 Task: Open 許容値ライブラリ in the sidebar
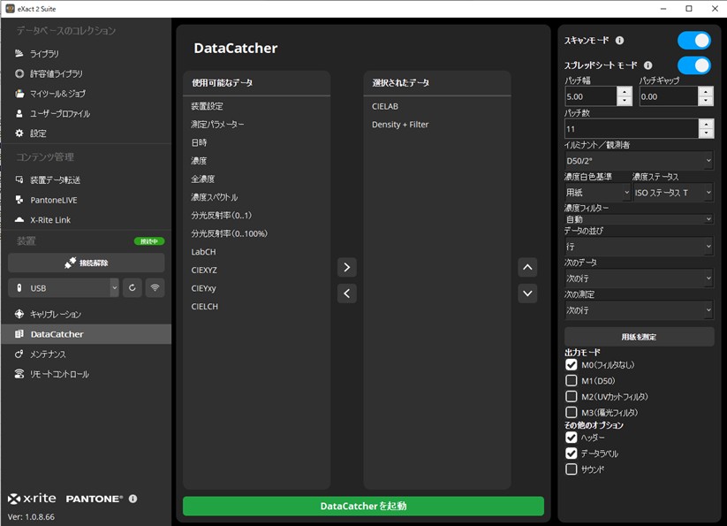click(87, 73)
